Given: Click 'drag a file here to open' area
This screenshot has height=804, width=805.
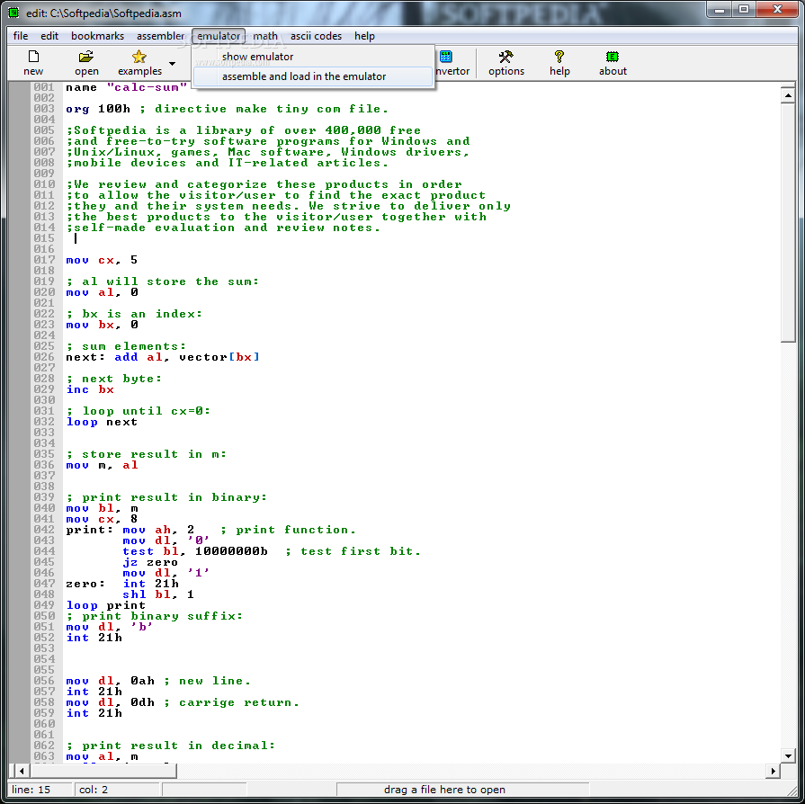Looking at the screenshot, I should [x=462, y=790].
